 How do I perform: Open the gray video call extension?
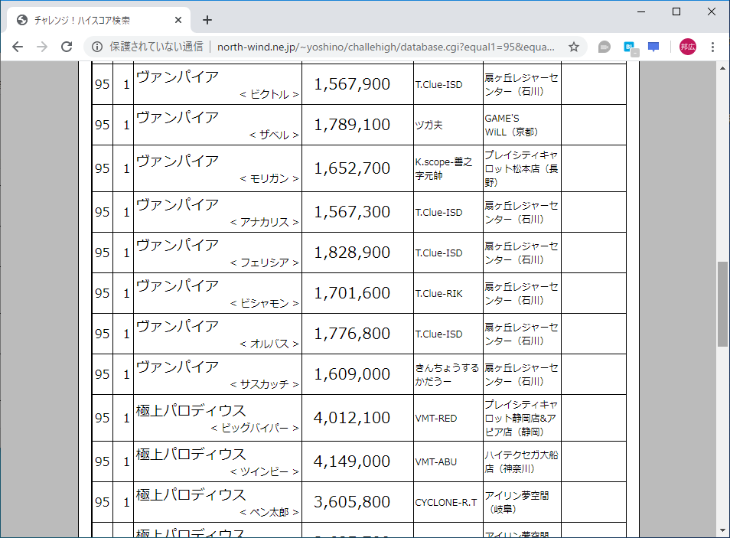click(604, 47)
